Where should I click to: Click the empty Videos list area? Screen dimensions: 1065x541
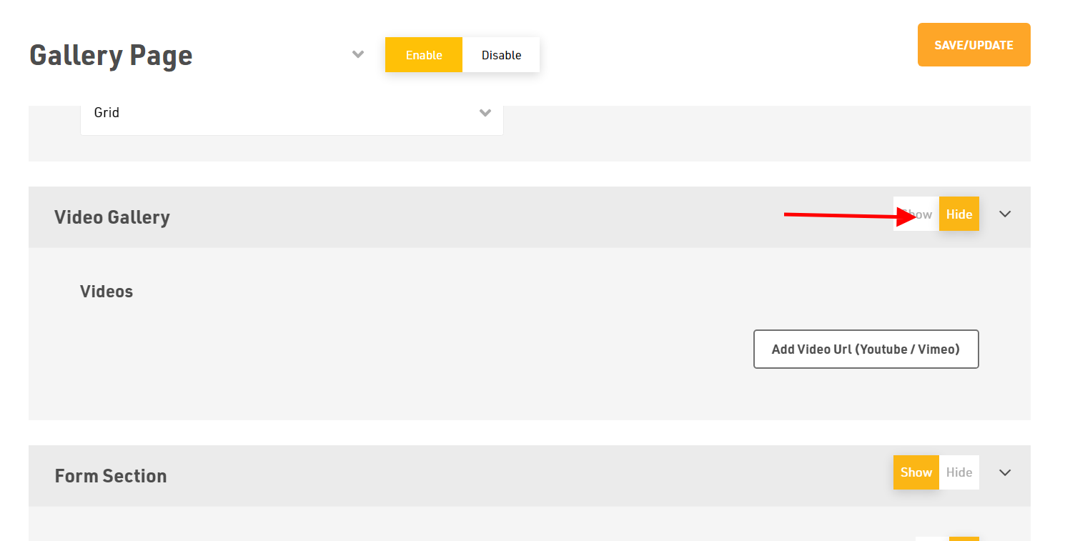pyautogui.click(x=415, y=349)
